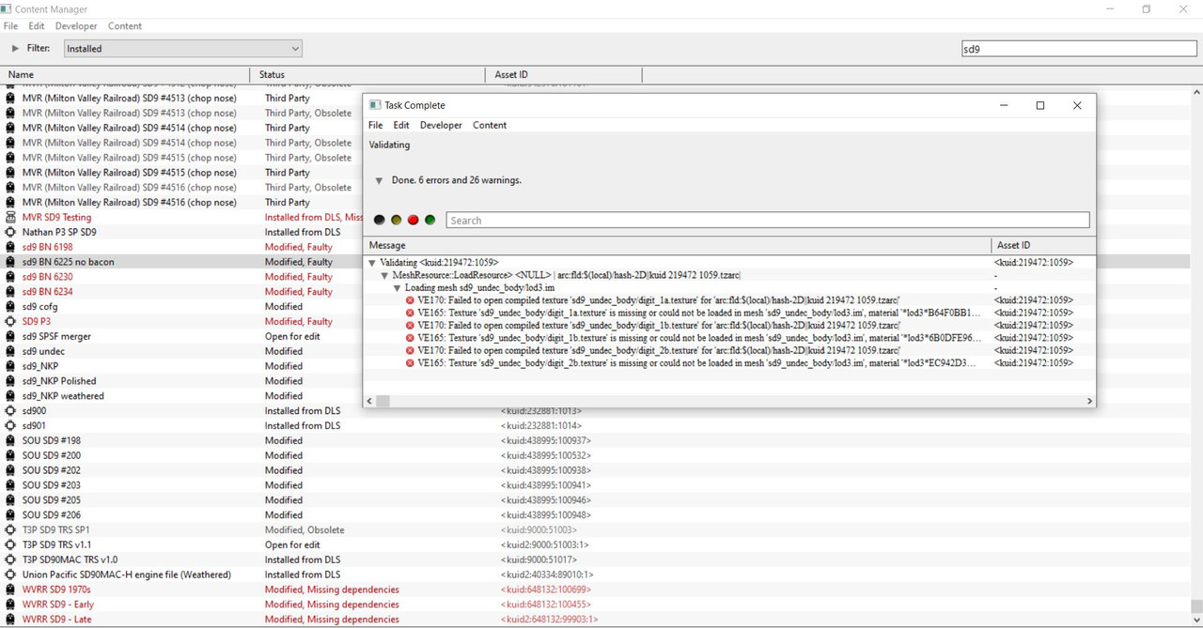Click the consist icon beside MVR SD9 Testing
Screen dimensions: 1203x628
click(x=10, y=217)
